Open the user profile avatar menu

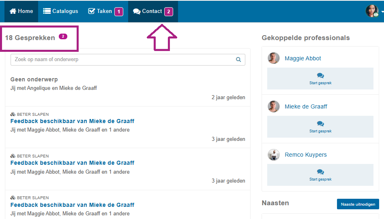[372, 11]
